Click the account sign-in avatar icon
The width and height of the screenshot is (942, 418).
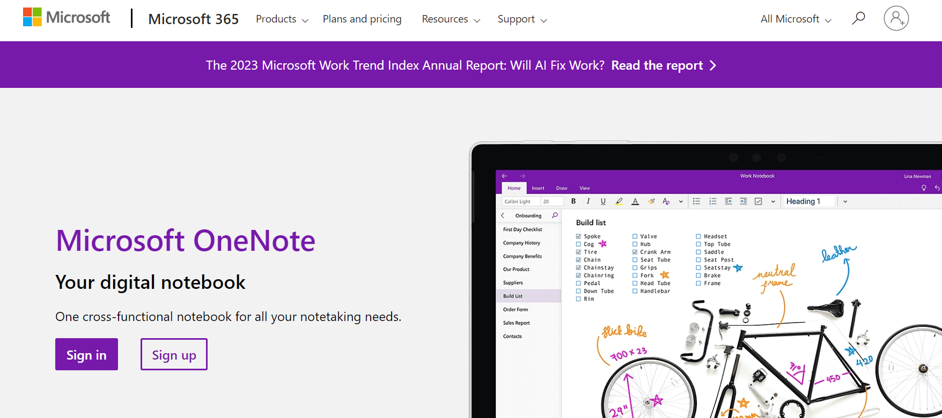[896, 18]
